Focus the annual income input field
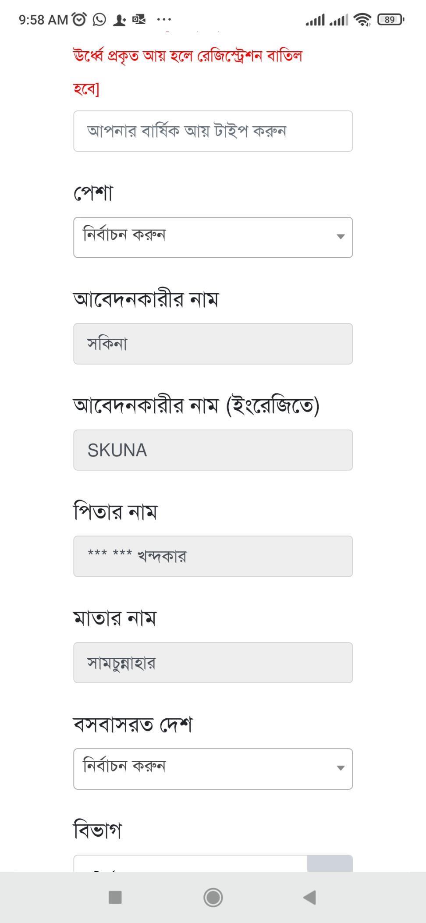Image resolution: width=426 pixels, height=923 pixels. click(x=213, y=131)
